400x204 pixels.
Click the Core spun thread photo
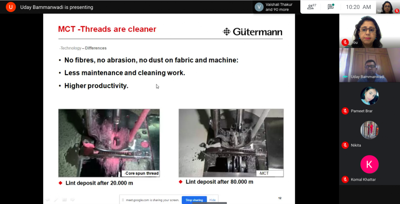pyautogui.click(x=109, y=143)
